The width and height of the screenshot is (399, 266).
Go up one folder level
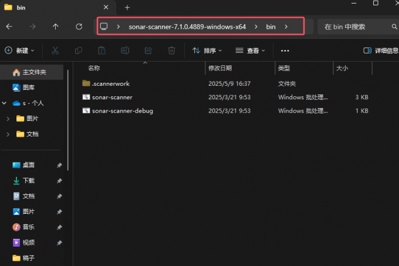56,26
